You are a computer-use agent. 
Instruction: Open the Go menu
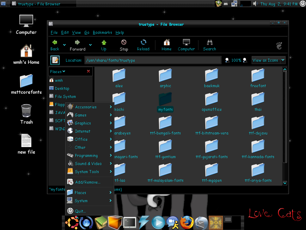[87, 32]
